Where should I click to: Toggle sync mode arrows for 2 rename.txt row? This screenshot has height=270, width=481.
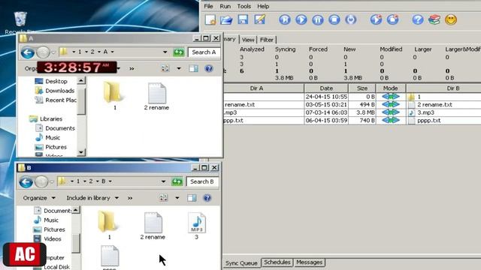(391, 105)
